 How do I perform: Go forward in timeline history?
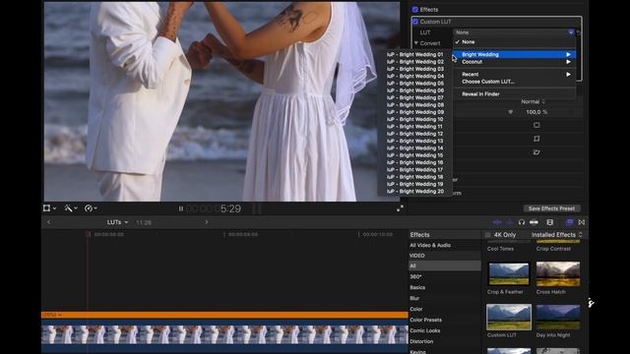(x=207, y=222)
